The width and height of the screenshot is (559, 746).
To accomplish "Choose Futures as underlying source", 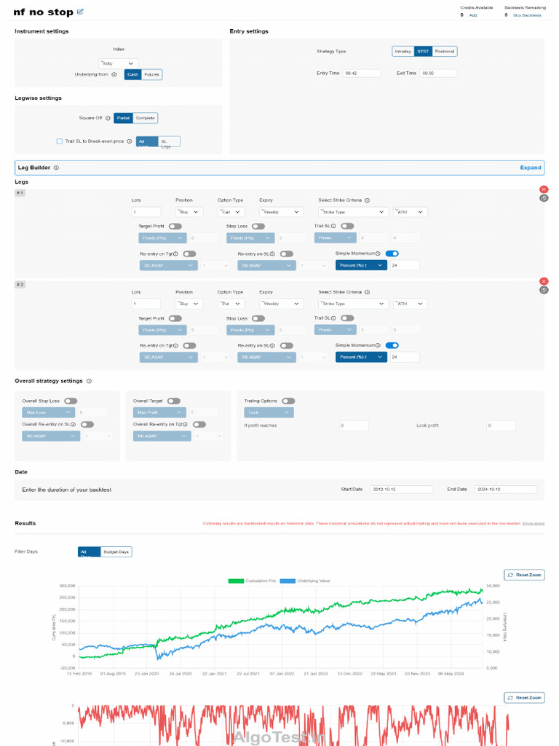I will 151,75.
